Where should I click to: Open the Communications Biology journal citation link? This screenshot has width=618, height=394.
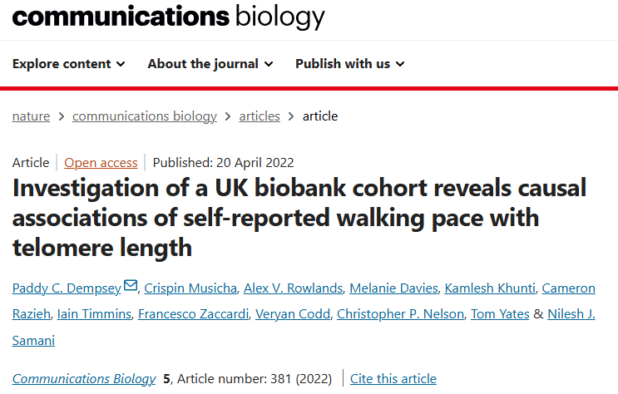(84, 379)
